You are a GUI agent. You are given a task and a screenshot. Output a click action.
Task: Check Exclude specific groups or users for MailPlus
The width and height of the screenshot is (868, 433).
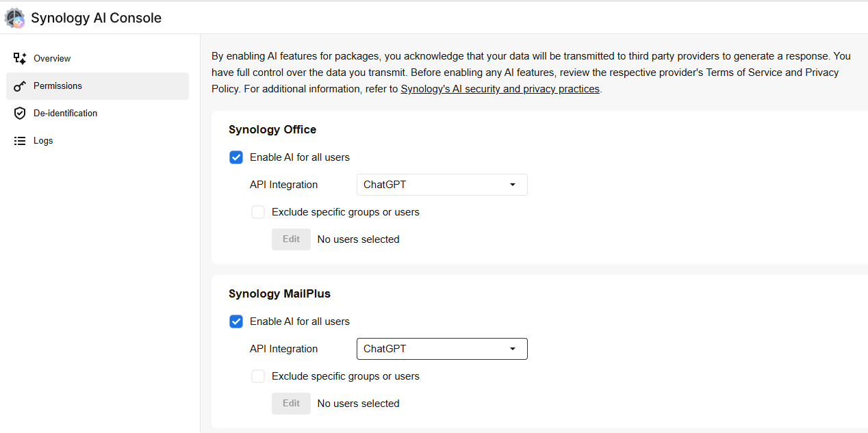coord(258,376)
